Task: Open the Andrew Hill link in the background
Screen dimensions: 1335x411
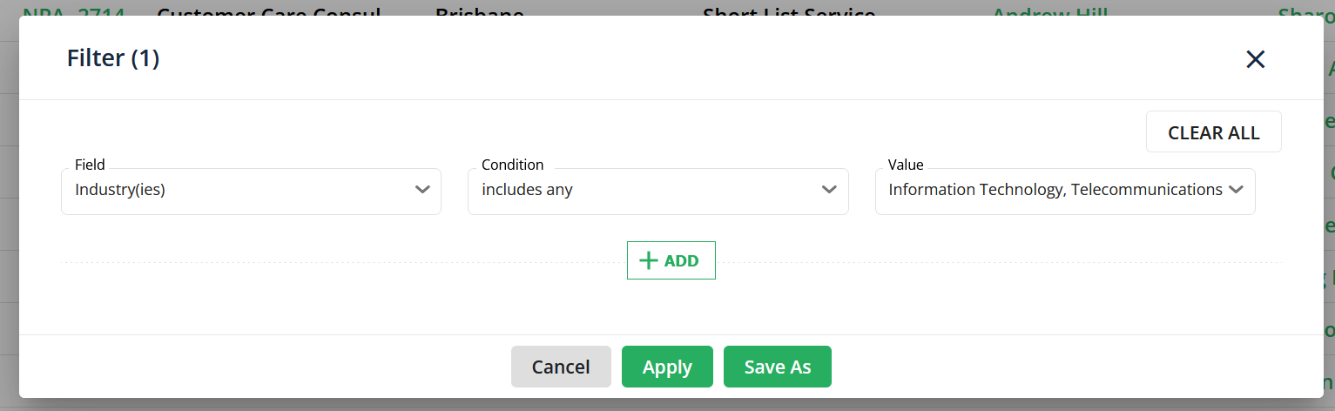Action: 1049,12
